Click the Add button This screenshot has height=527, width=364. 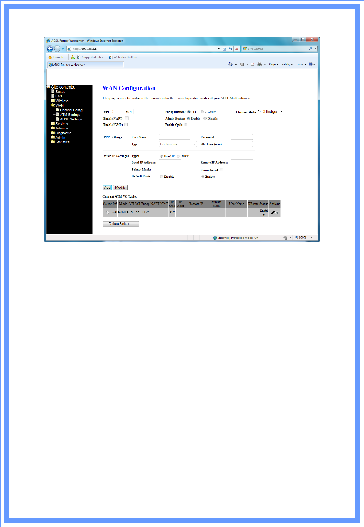click(x=107, y=188)
